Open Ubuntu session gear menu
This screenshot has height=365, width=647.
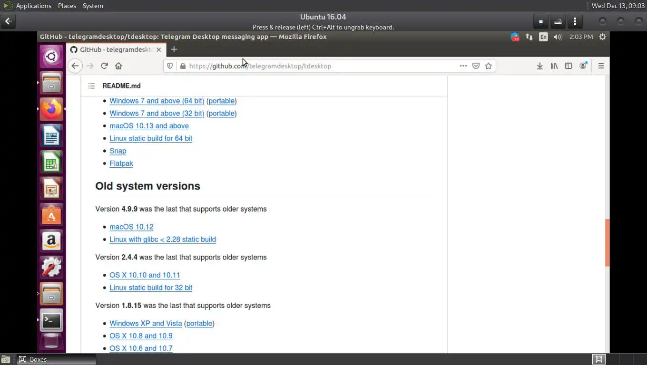click(602, 37)
